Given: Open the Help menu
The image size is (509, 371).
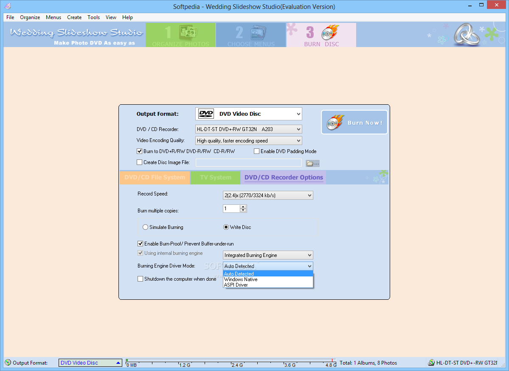Looking at the screenshot, I should tap(127, 17).
